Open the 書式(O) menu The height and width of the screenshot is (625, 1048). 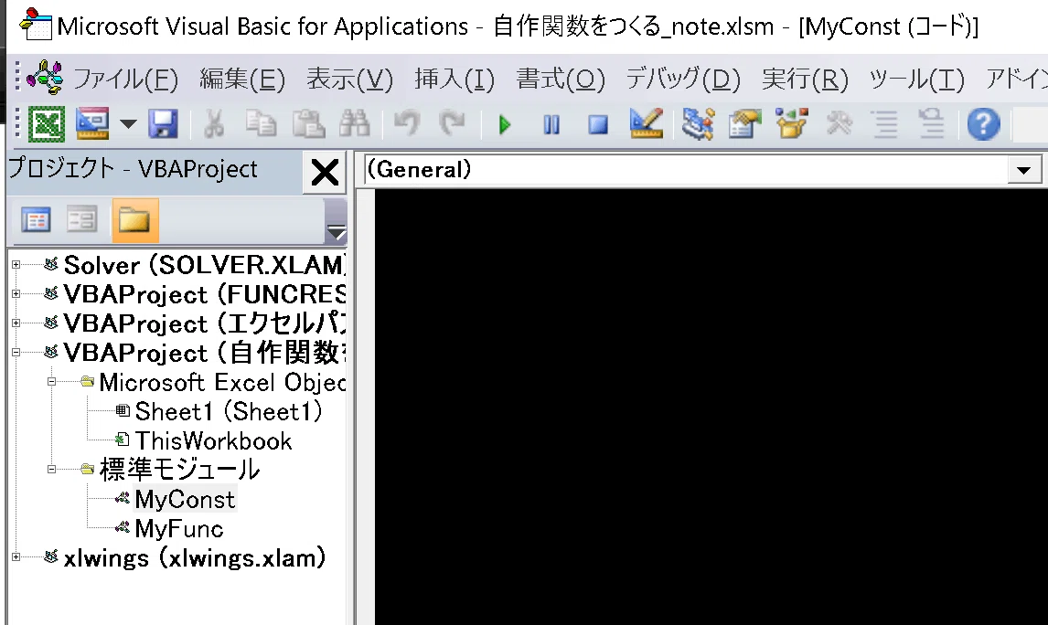tap(560, 79)
